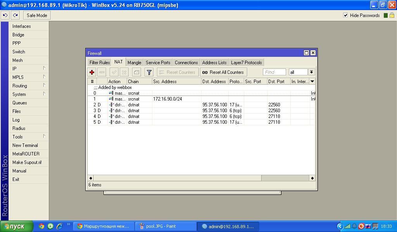Click the Redo arrow in WinBox toolbar

pos(15,15)
